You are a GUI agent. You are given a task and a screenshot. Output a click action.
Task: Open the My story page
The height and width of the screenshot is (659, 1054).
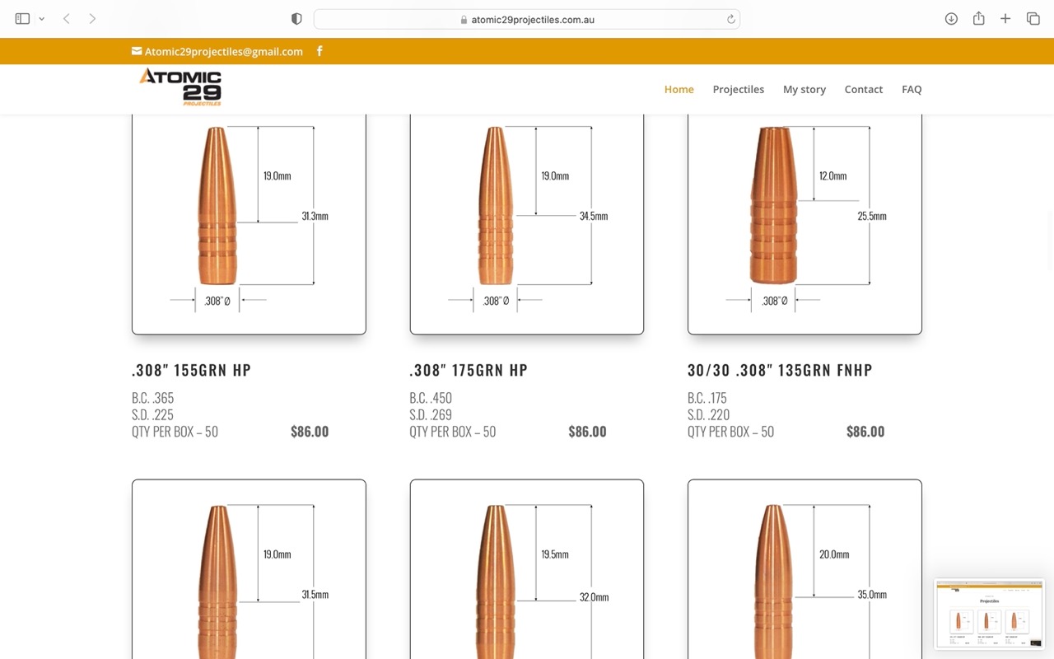click(x=804, y=89)
